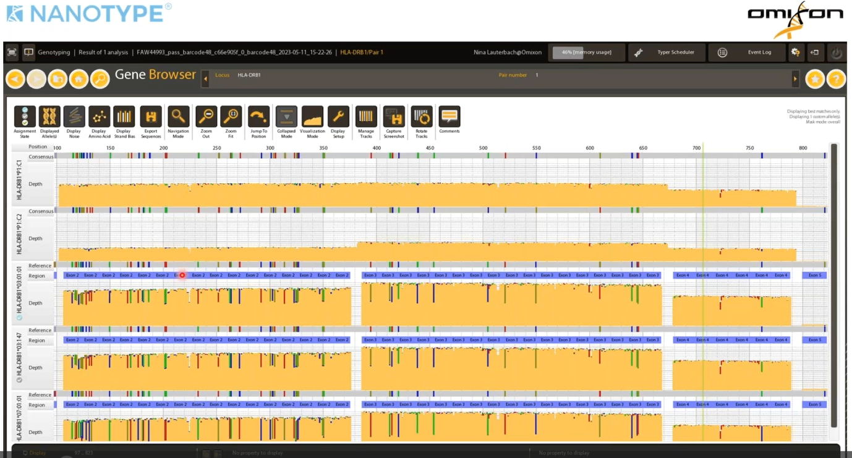Open the Event Log
Screen dimensions: 852x458
point(747,53)
